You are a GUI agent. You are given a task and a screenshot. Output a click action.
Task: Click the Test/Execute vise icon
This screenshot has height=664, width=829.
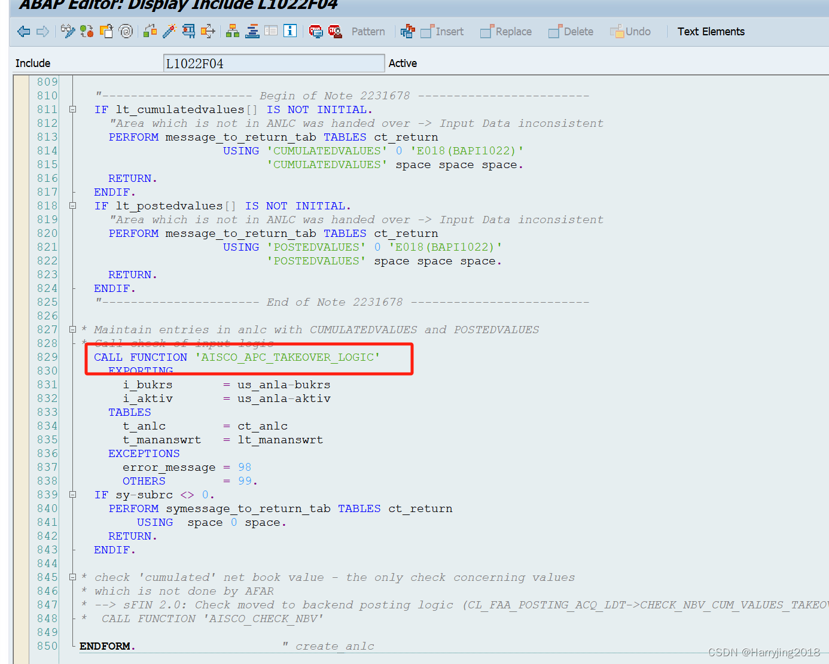tap(188, 32)
